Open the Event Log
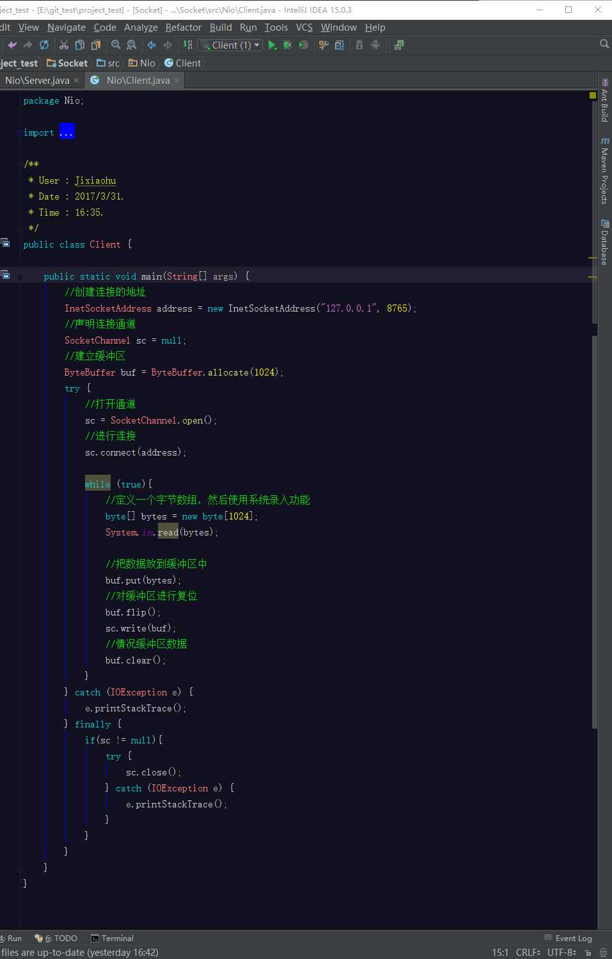The height and width of the screenshot is (959, 612). (569, 939)
